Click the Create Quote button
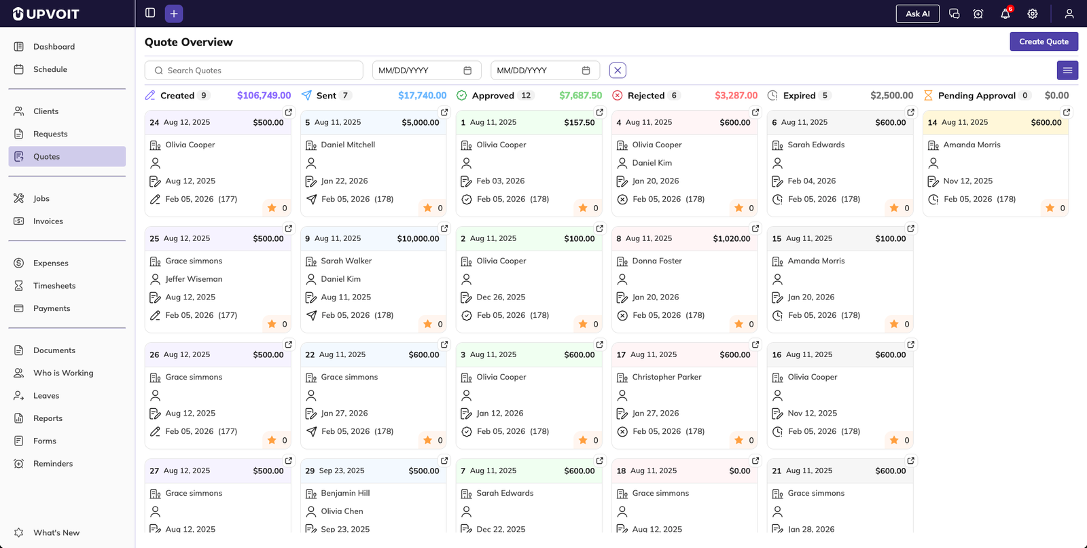Image resolution: width=1087 pixels, height=548 pixels. pyautogui.click(x=1044, y=41)
